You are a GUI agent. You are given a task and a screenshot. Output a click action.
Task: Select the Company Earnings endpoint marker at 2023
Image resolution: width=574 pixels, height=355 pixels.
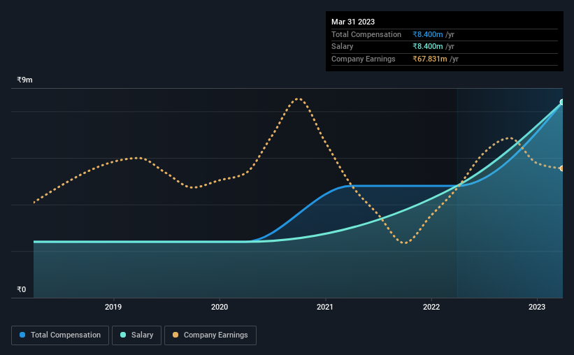(562, 168)
